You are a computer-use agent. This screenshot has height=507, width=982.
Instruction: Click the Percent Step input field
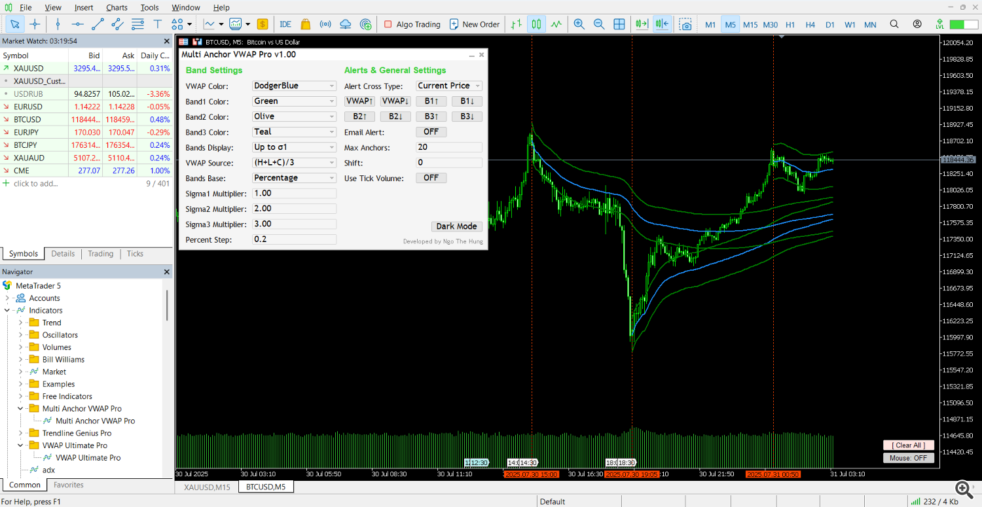tap(294, 239)
